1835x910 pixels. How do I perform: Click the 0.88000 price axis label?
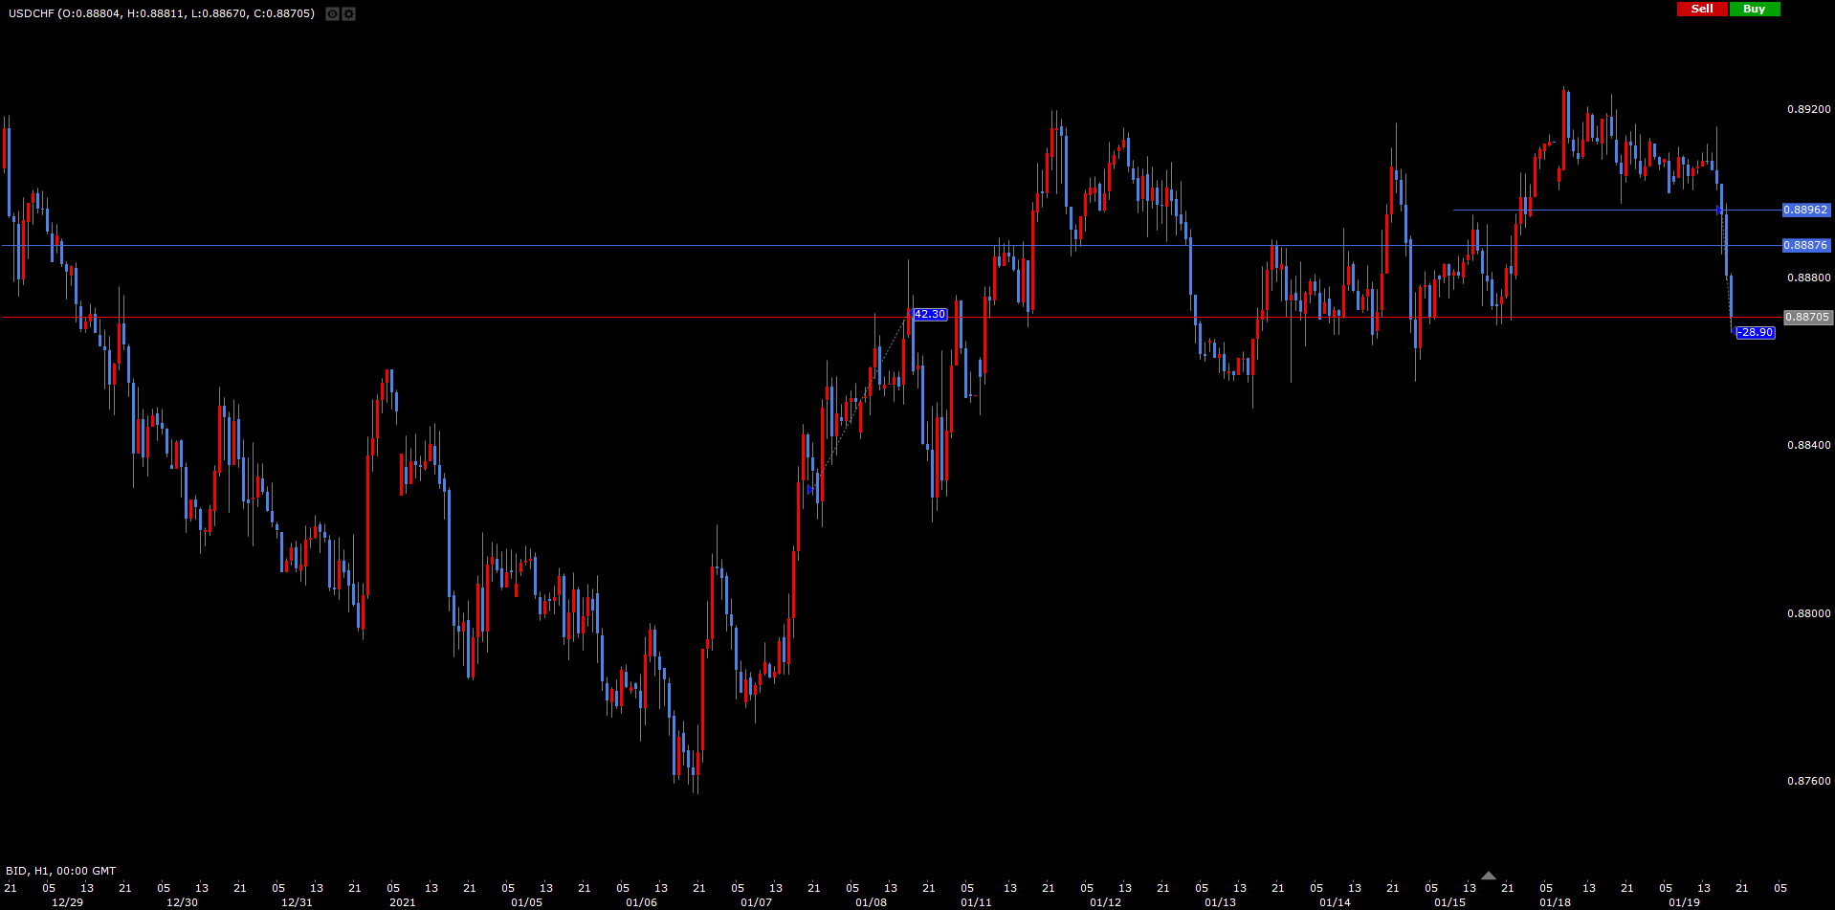pos(1808,613)
